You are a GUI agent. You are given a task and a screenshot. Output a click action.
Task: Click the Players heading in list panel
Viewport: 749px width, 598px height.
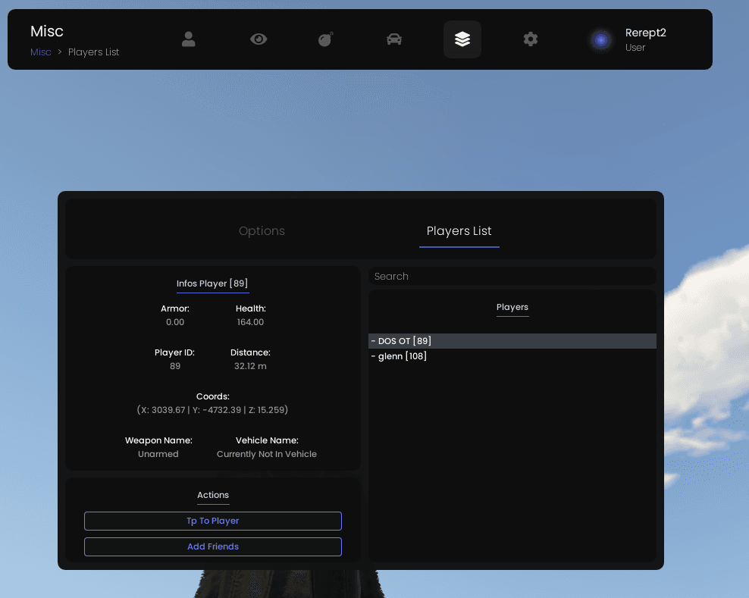click(512, 307)
